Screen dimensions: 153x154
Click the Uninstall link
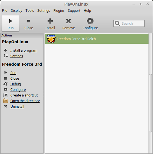(x=17, y=106)
